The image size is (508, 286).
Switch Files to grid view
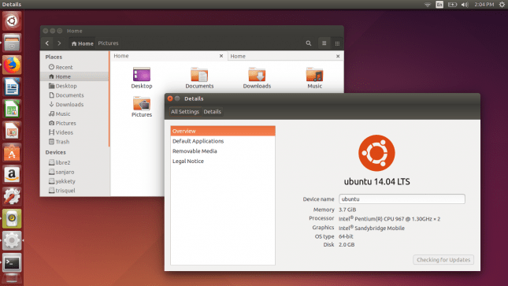pyautogui.click(x=337, y=43)
